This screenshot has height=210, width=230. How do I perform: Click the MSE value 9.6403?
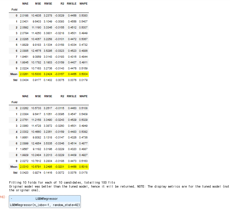(37, 21)
